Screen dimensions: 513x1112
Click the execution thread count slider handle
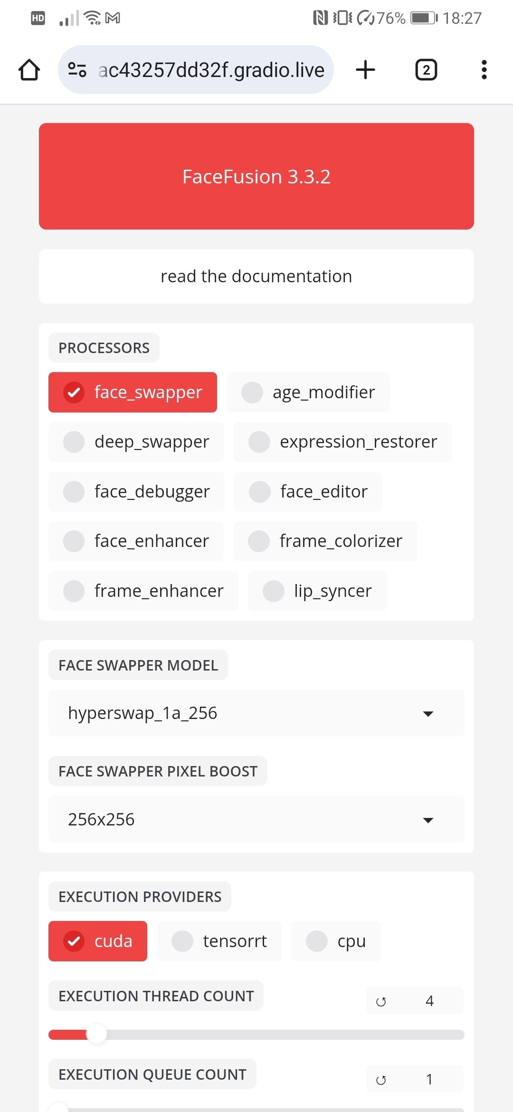[x=97, y=1034]
